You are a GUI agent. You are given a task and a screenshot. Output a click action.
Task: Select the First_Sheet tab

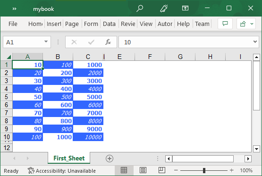69,158
